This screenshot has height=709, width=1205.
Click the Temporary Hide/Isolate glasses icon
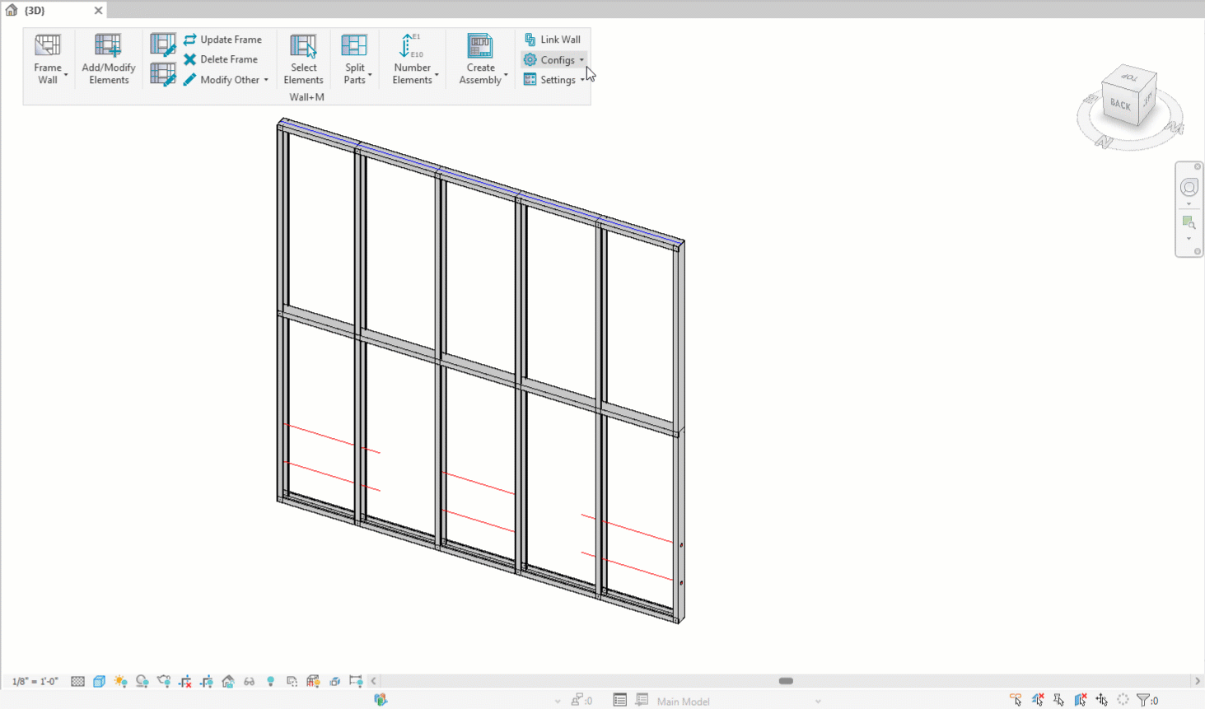249,681
